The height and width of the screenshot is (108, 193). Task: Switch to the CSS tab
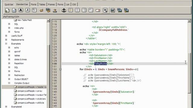(x=74, y=4)
